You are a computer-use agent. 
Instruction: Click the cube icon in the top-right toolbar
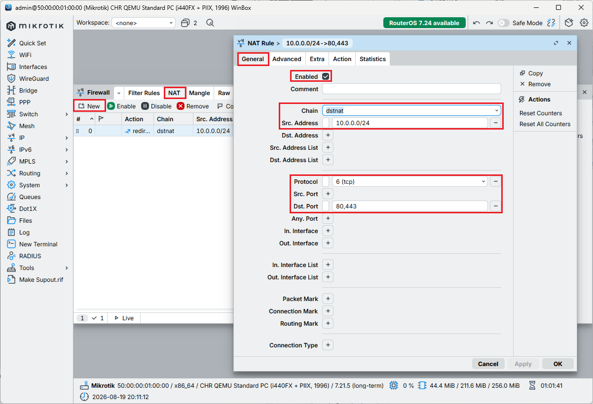(x=569, y=23)
